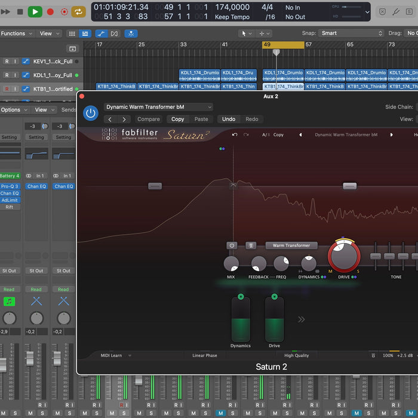Image resolution: width=418 pixels, height=418 pixels.
Task: Click the DYNAMICS knob
Action: pyautogui.click(x=309, y=263)
